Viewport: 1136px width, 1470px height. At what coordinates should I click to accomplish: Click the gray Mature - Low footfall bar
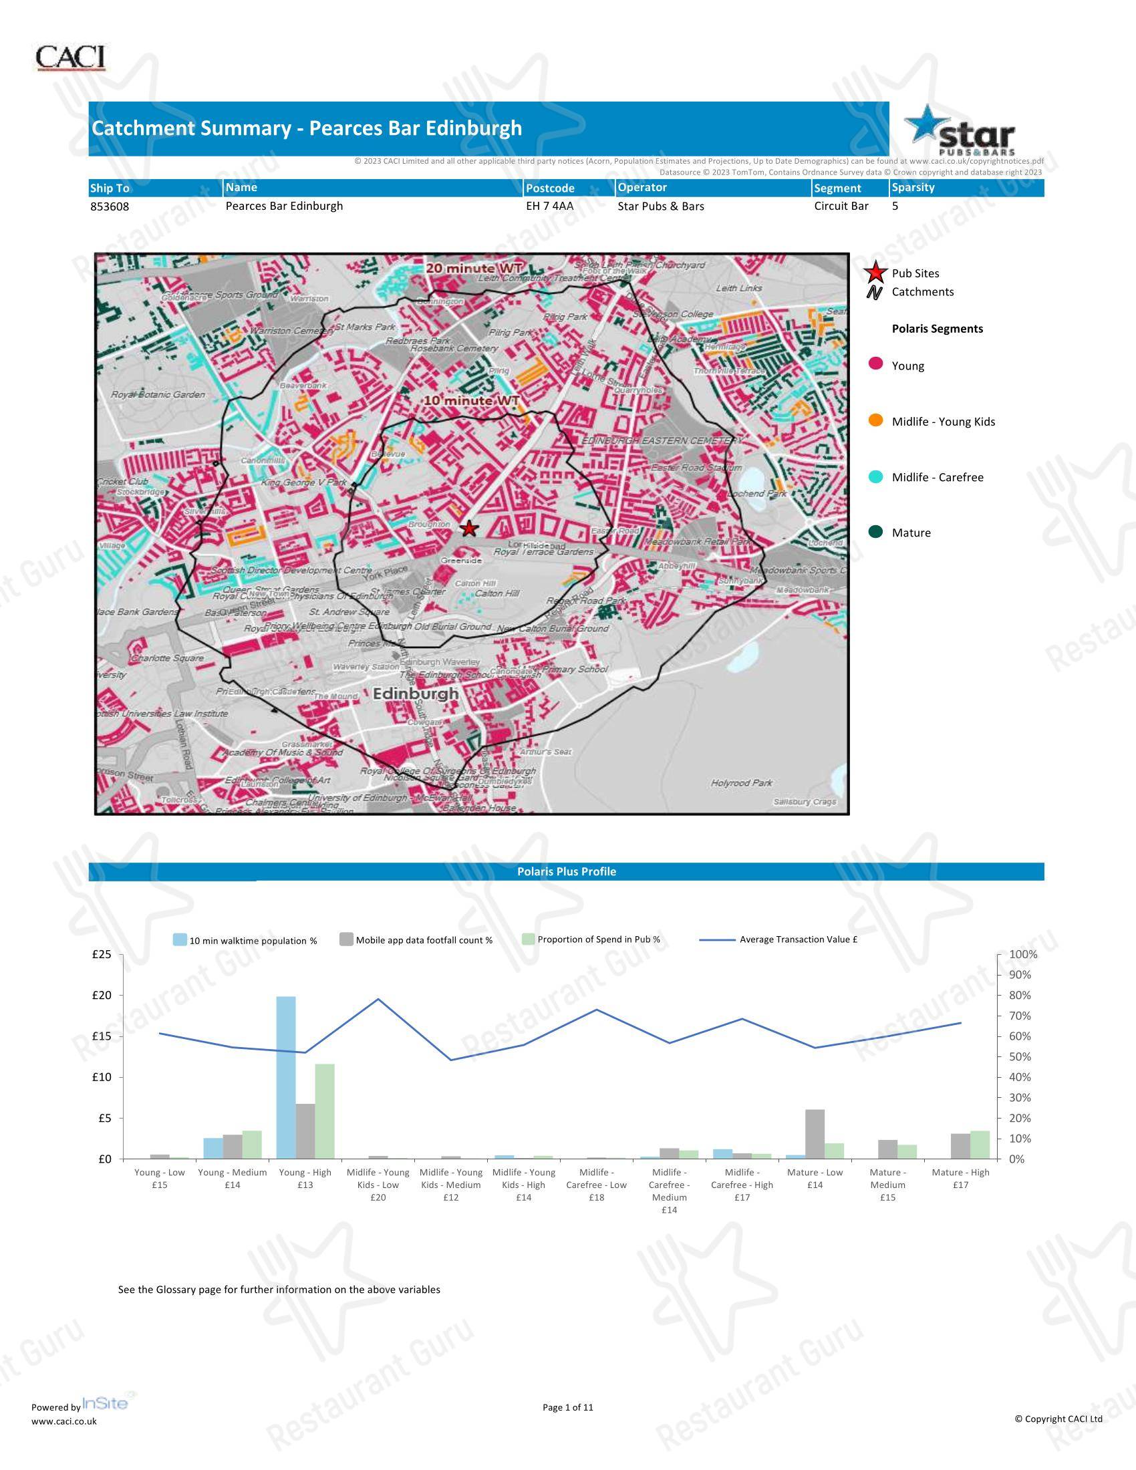point(815,1134)
